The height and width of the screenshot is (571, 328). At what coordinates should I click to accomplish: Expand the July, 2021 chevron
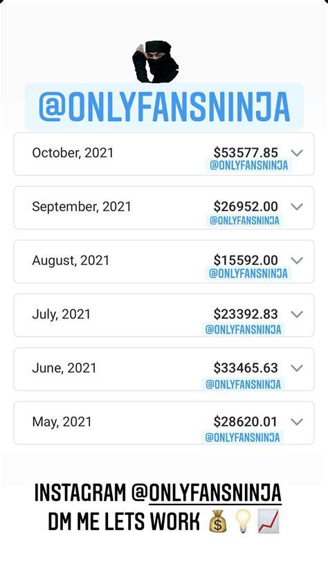[x=297, y=314]
